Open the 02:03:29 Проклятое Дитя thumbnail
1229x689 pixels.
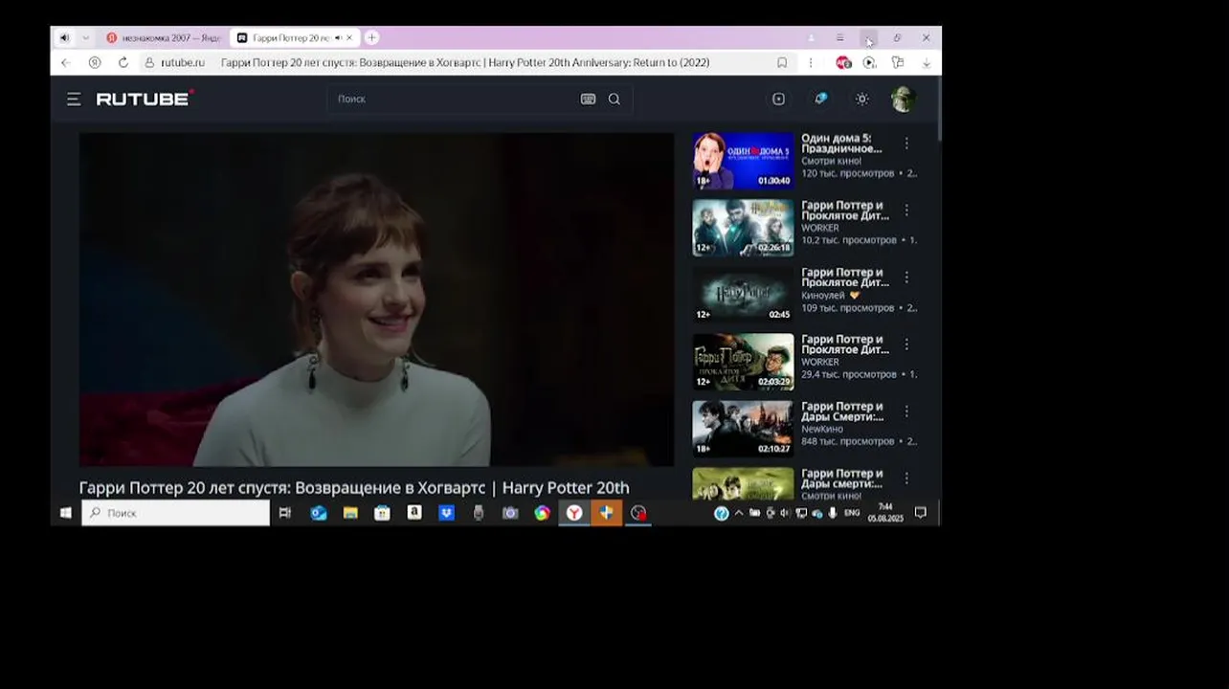(743, 362)
